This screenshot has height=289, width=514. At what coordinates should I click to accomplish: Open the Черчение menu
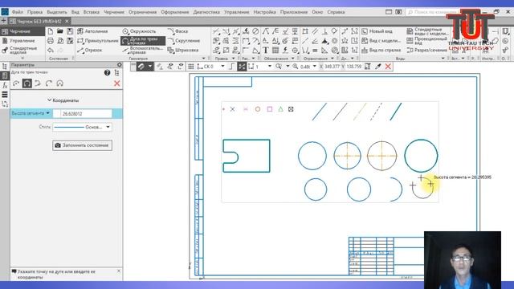click(114, 12)
